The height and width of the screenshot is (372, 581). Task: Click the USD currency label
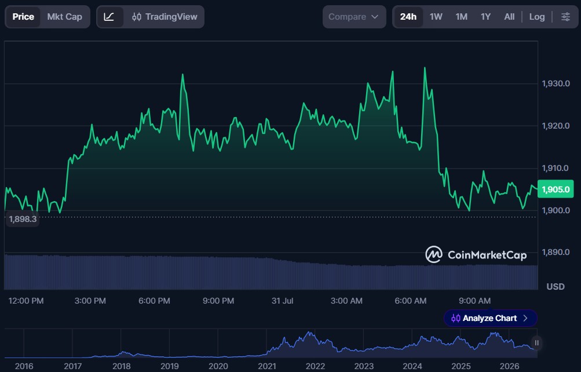[556, 286]
